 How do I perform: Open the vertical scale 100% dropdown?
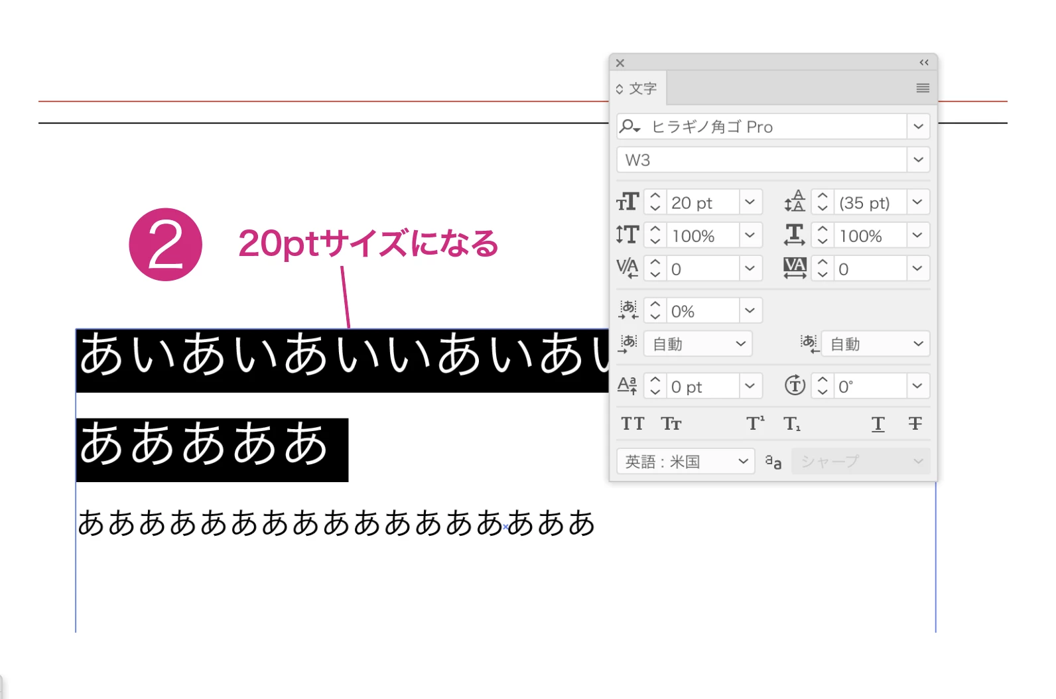pos(750,235)
